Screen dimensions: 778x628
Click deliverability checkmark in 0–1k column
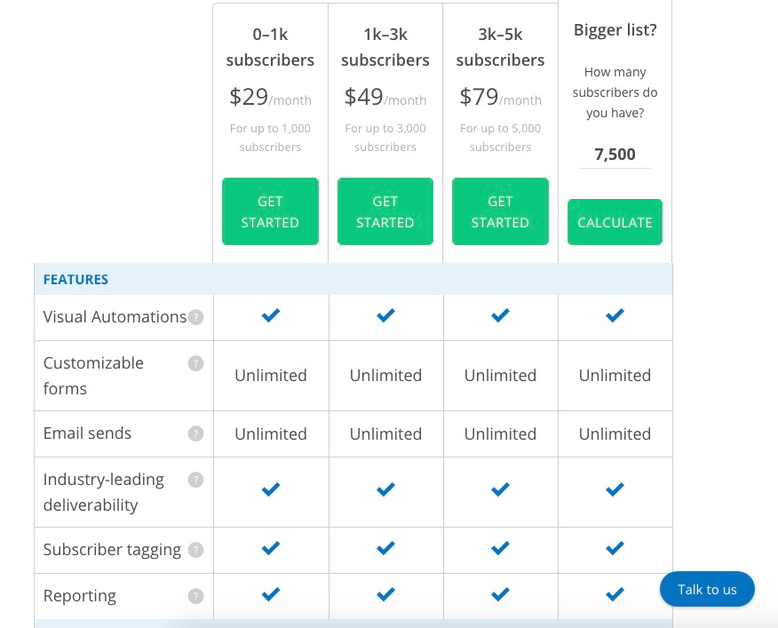tap(270, 490)
